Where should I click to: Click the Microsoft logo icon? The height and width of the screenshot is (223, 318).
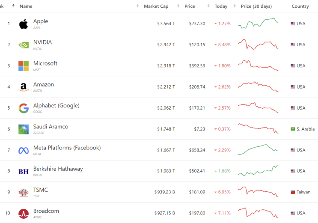24,66
